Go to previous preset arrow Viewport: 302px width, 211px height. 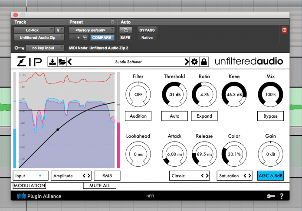pos(70,62)
